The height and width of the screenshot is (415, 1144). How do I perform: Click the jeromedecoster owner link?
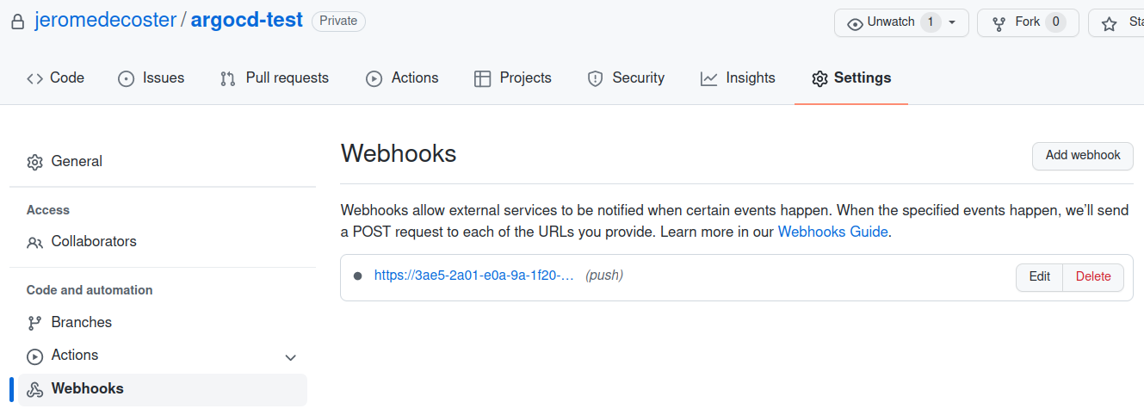(x=105, y=21)
